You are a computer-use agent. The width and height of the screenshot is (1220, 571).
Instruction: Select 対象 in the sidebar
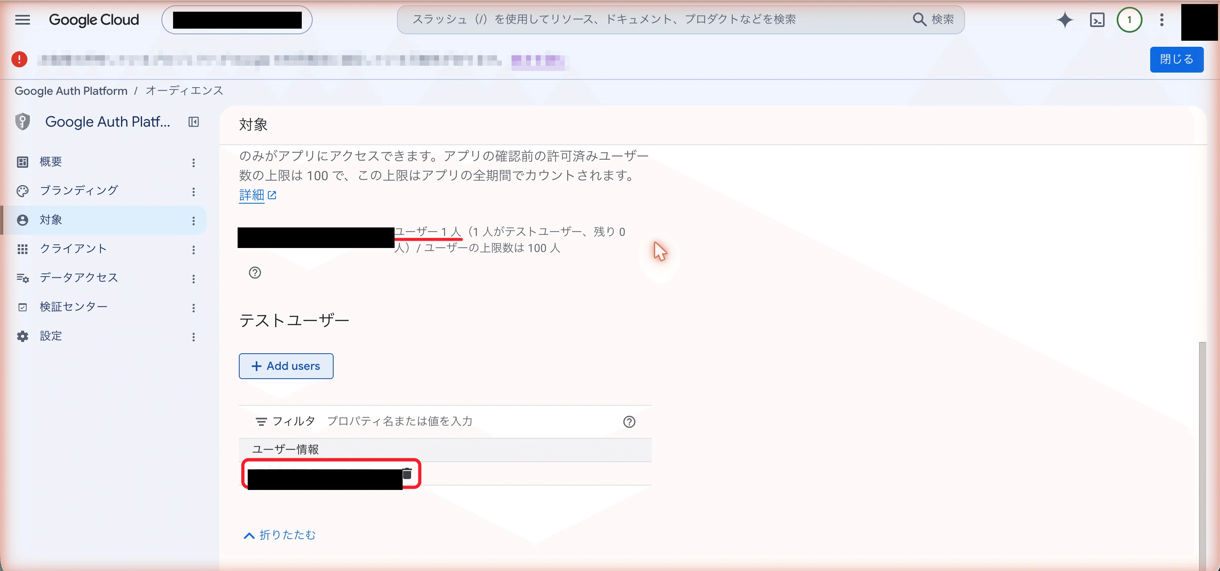103,220
